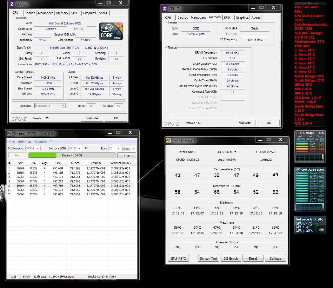
Task: Open the SPD tab in CPU-Z Memory window
Action: pyautogui.click(x=227, y=18)
